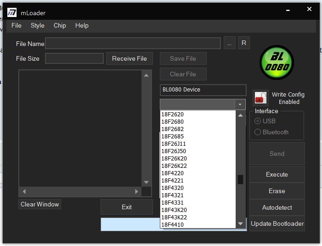Click the green BL0080 bootloader logo
The image size is (322, 246).
pos(277,63)
